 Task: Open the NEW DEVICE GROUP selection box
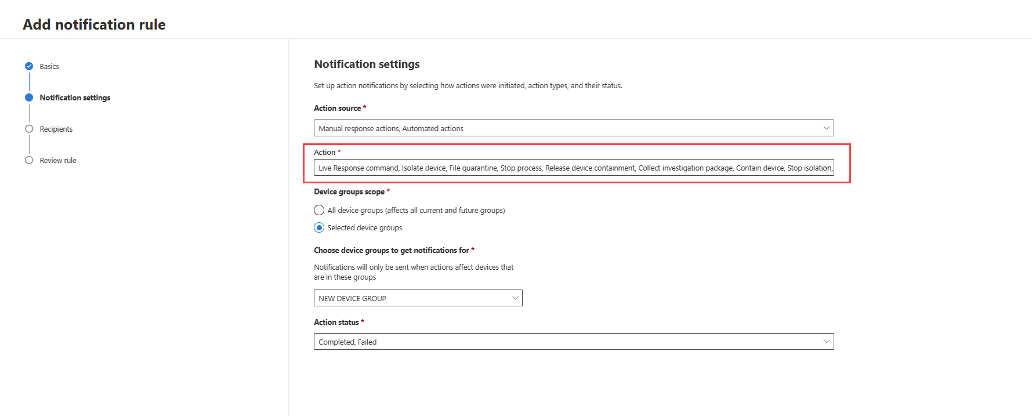[412, 298]
